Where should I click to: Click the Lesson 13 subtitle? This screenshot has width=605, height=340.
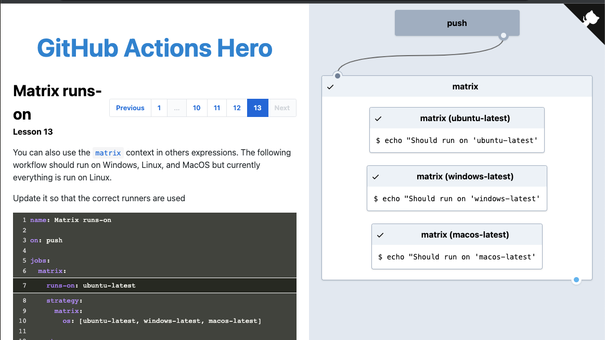(x=33, y=132)
